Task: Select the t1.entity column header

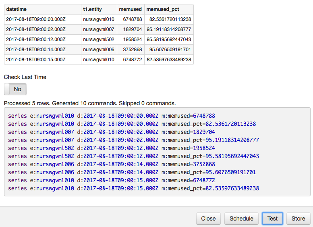Action: (x=95, y=9)
